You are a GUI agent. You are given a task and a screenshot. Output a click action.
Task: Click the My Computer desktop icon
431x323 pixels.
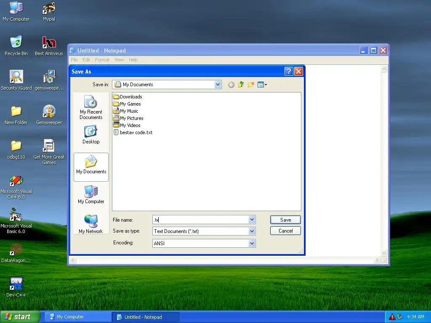(16, 12)
